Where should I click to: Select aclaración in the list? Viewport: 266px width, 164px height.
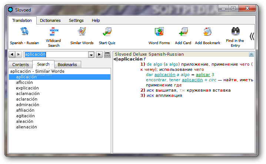(27, 99)
